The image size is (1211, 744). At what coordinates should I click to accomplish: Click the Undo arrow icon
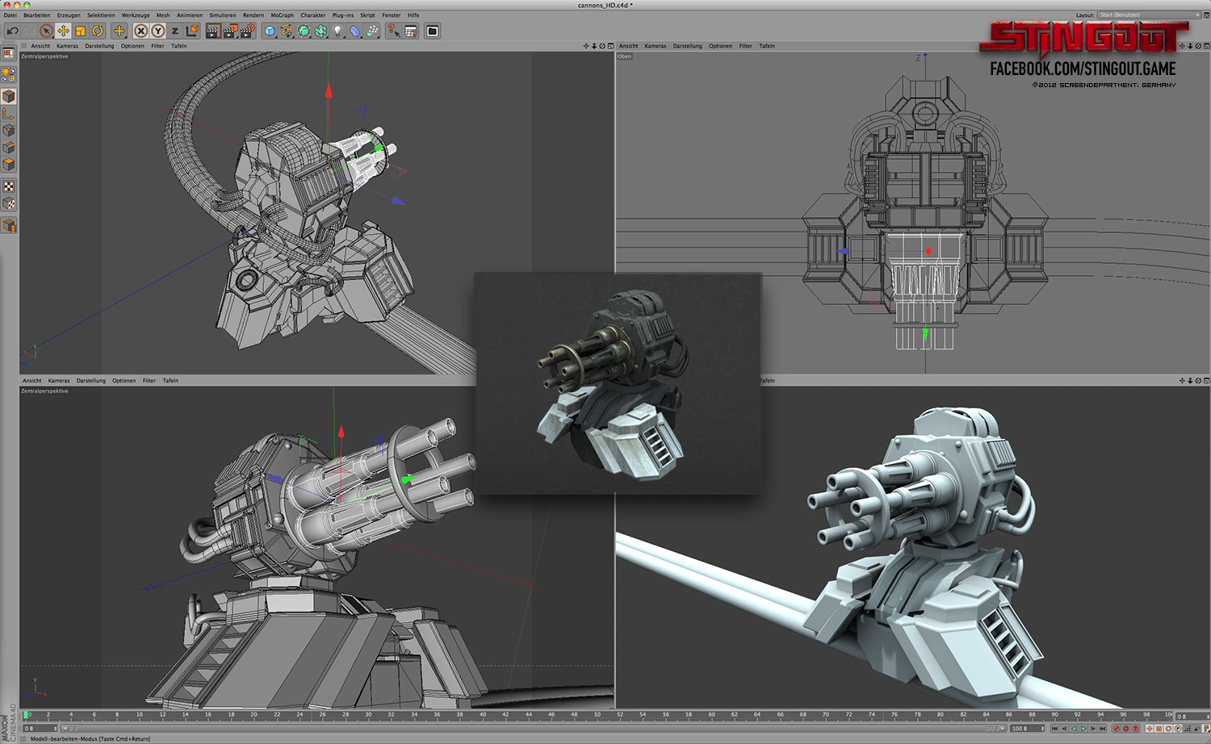point(12,31)
